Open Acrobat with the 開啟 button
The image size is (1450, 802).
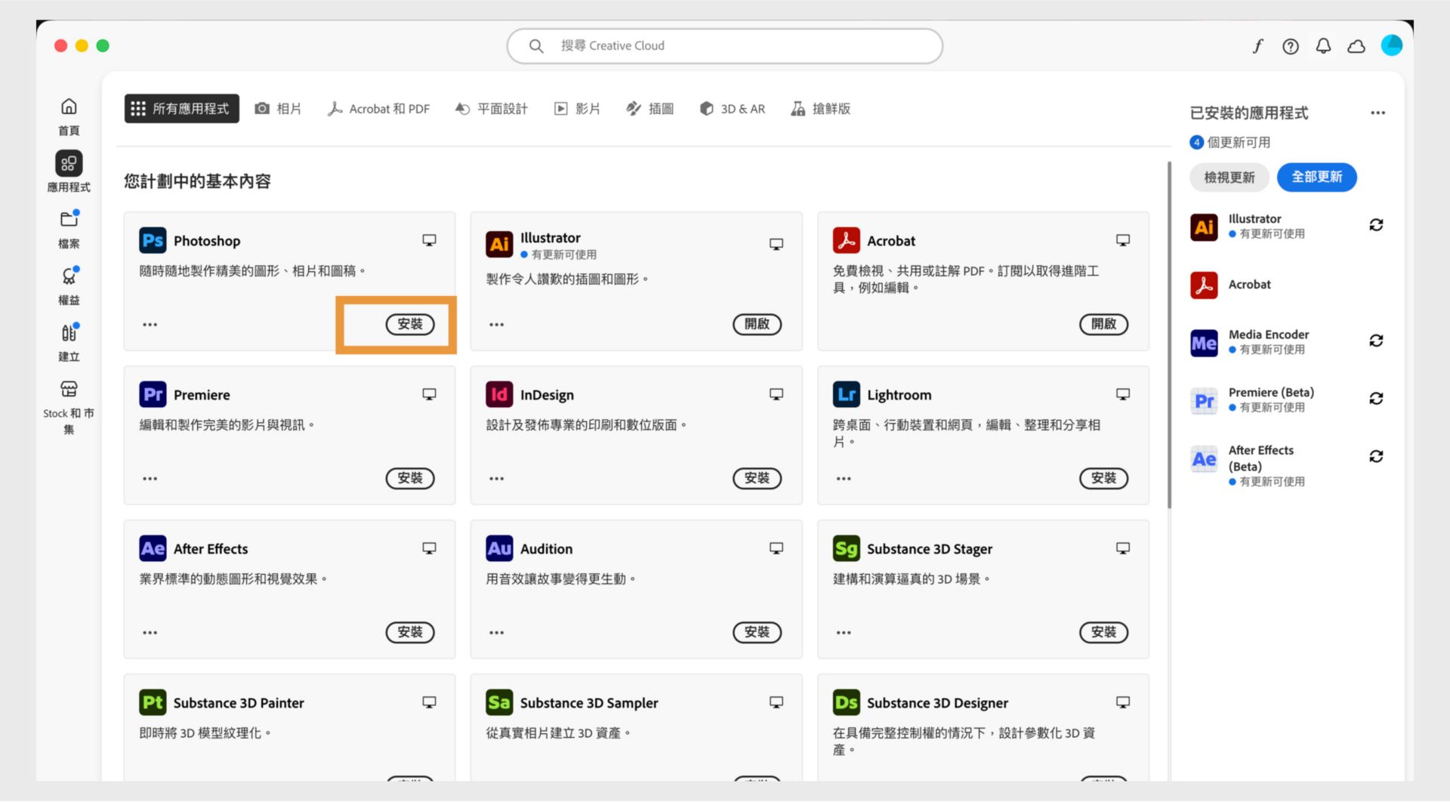click(x=1103, y=324)
